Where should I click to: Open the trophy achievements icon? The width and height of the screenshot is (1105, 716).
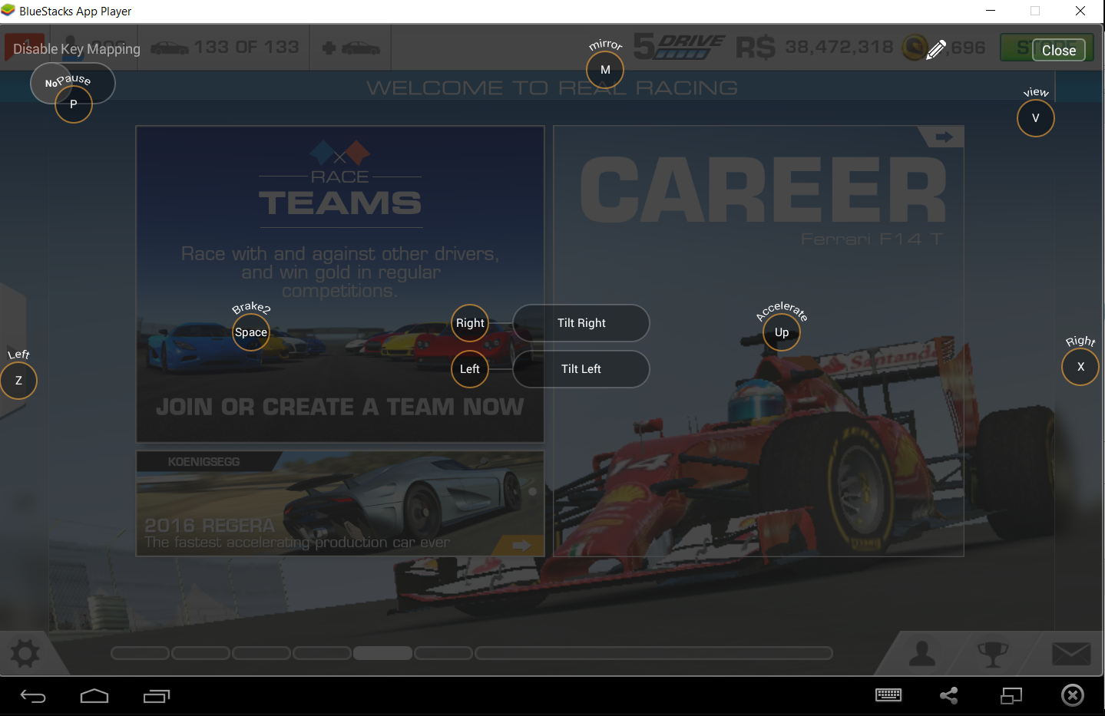992,654
